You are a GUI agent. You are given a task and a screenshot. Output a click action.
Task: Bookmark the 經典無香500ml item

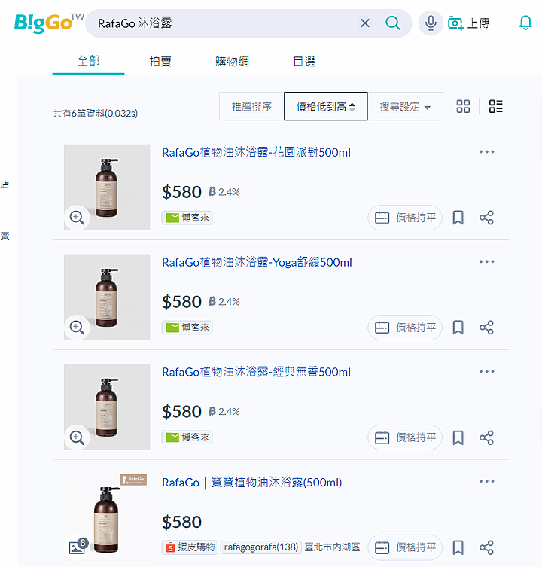click(x=458, y=437)
